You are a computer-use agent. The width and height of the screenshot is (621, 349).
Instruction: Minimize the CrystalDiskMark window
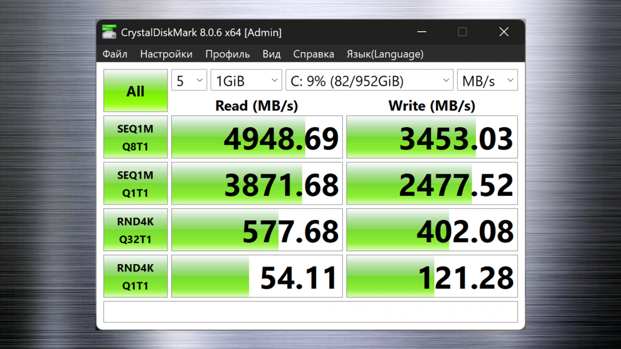pos(422,32)
